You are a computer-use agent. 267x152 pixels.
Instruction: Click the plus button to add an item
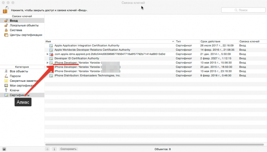tap(47, 149)
